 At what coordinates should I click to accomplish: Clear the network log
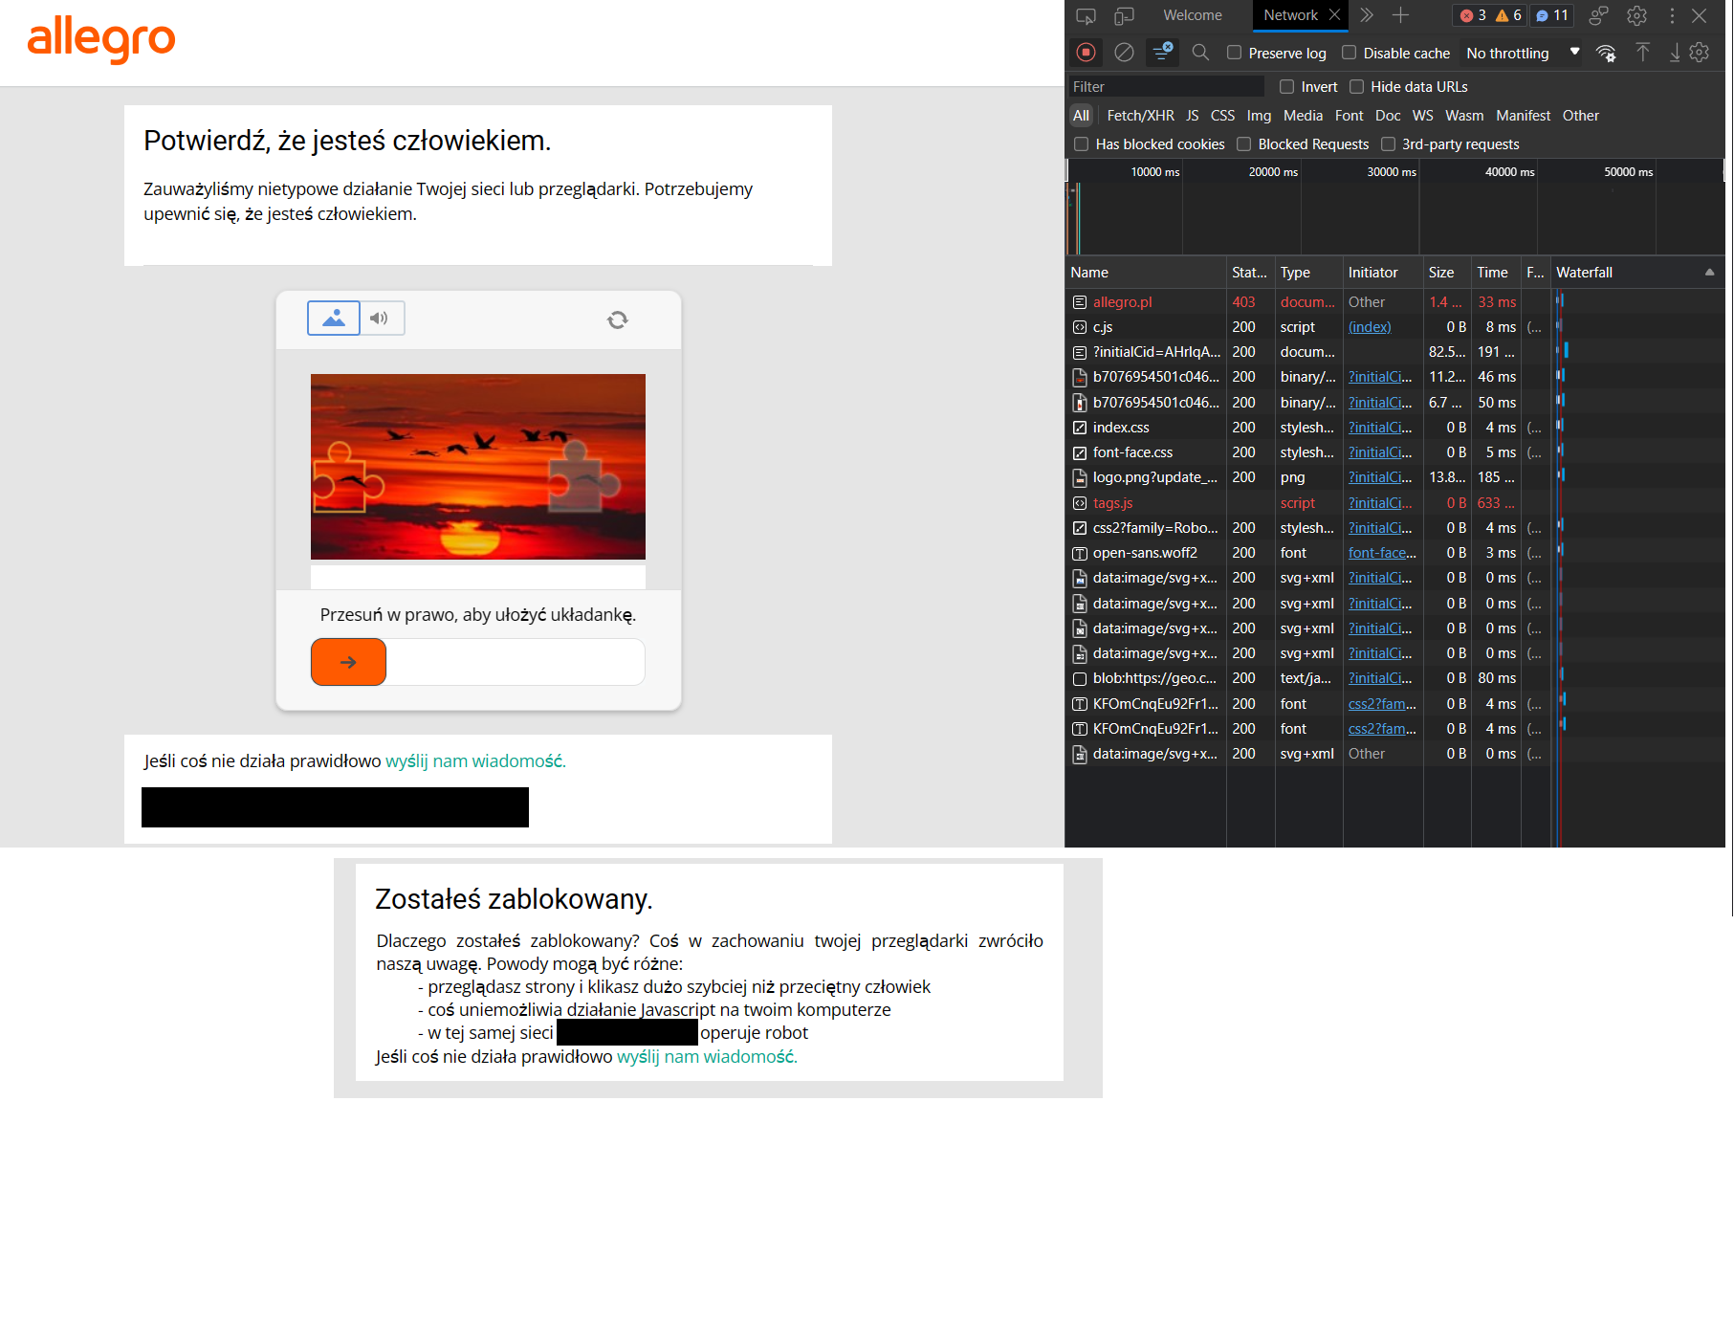pos(1124,53)
